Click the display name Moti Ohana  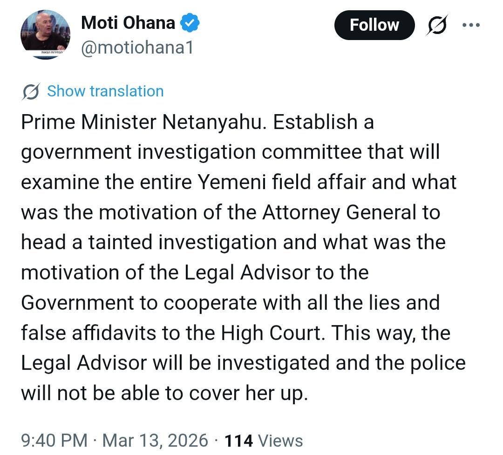point(128,23)
